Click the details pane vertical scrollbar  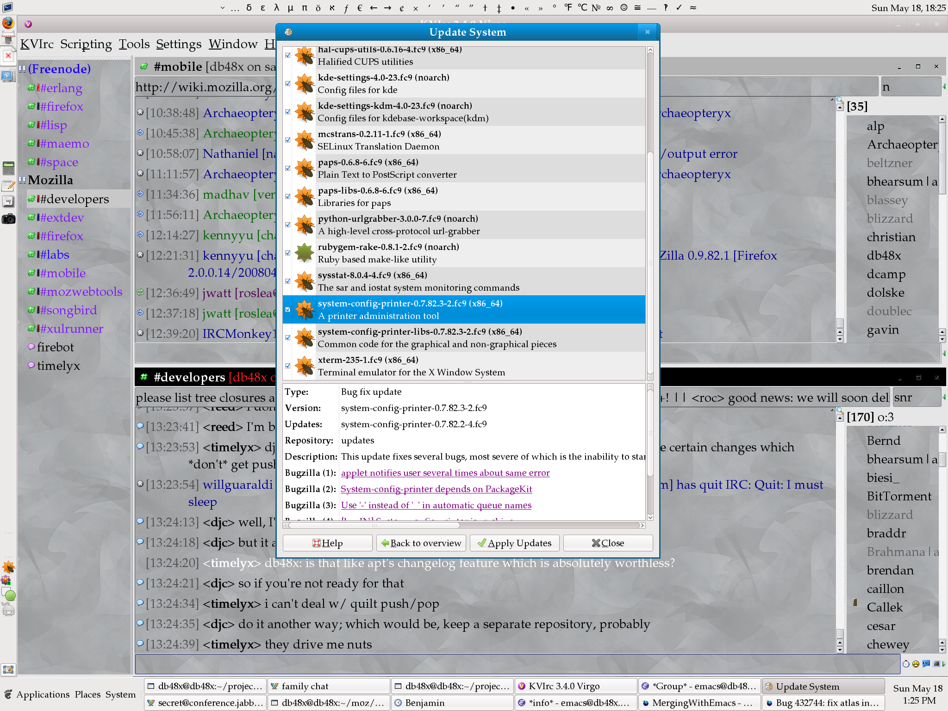click(x=650, y=452)
